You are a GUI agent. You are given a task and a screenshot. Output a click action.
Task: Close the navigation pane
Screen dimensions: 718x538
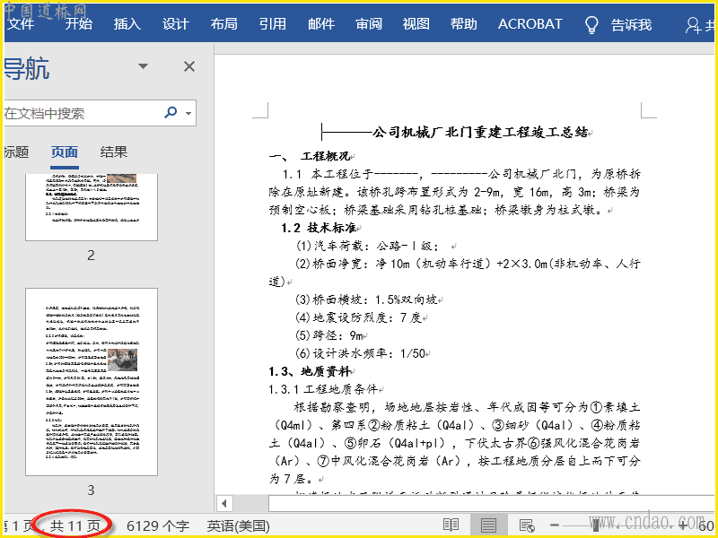click(x=189, y=66)
